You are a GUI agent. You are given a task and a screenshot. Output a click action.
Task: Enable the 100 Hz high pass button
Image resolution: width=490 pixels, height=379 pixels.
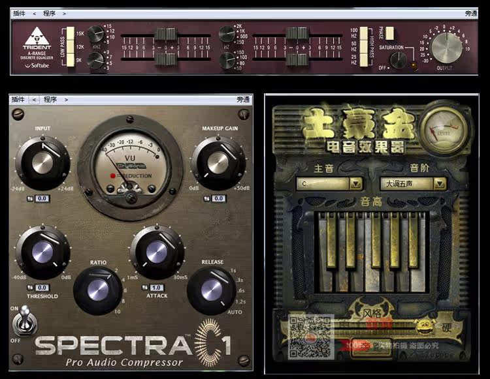coord(364,33)
